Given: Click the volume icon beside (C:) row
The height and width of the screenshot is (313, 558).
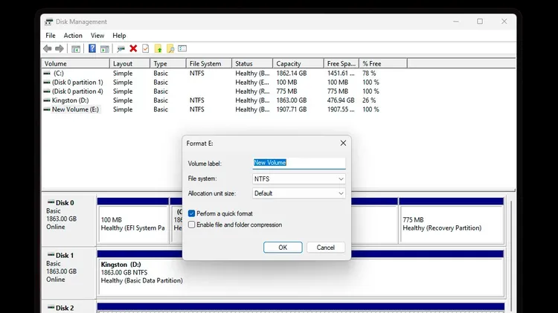Looking at the screenshot, I should (x=47, y=74).
